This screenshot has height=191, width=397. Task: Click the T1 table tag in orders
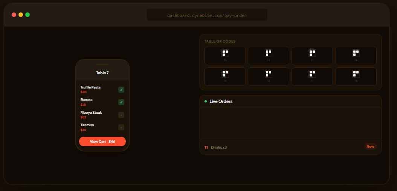[x=206, y=147]
